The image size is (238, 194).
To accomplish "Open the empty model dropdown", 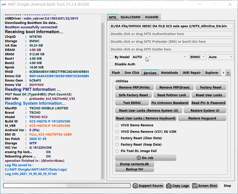I will tap(171, 57).
